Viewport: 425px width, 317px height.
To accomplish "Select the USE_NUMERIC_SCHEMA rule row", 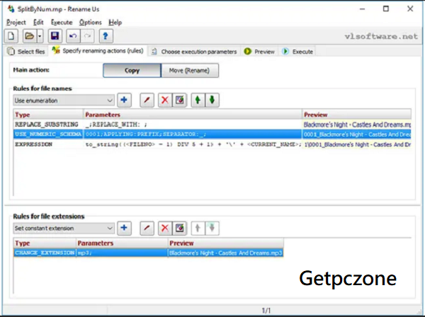I will (x=212, y=134).
